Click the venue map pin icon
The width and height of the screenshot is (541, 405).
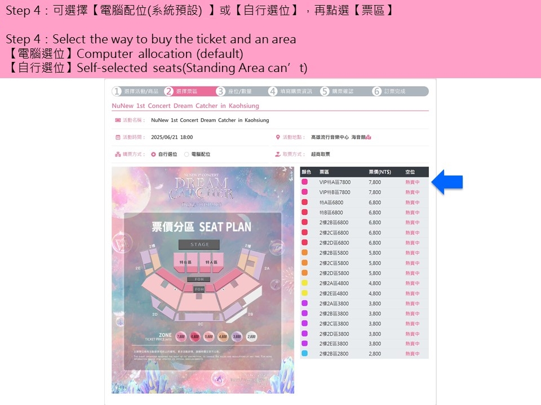278,137
